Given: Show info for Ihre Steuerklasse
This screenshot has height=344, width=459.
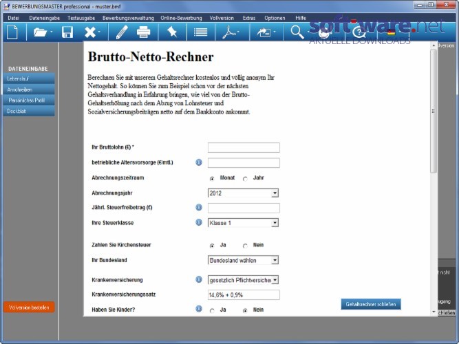Looking at the screenshot, I should click(199, 222).
